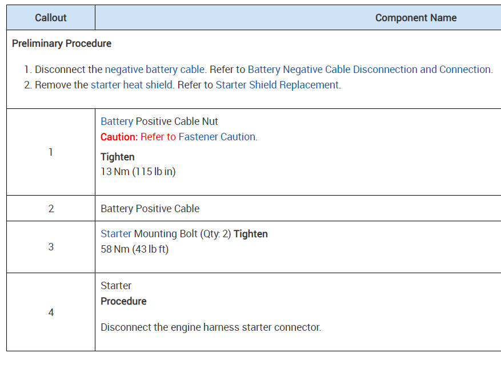Open the "negative battery cable" link
The image size is (501, 365).
point(154,70)
